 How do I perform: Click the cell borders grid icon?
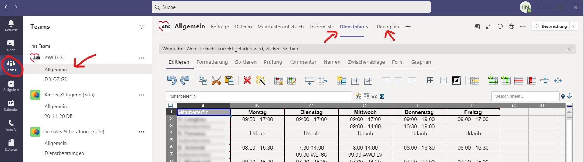click(x=430, y=80)
